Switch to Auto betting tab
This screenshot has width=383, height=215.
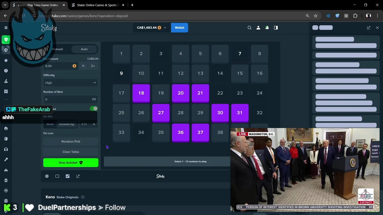coord(84,49)
